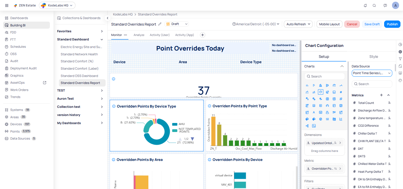Open Standard Network Health dashboard
Viewport: 403px width, 189px height.
point(79,54)
